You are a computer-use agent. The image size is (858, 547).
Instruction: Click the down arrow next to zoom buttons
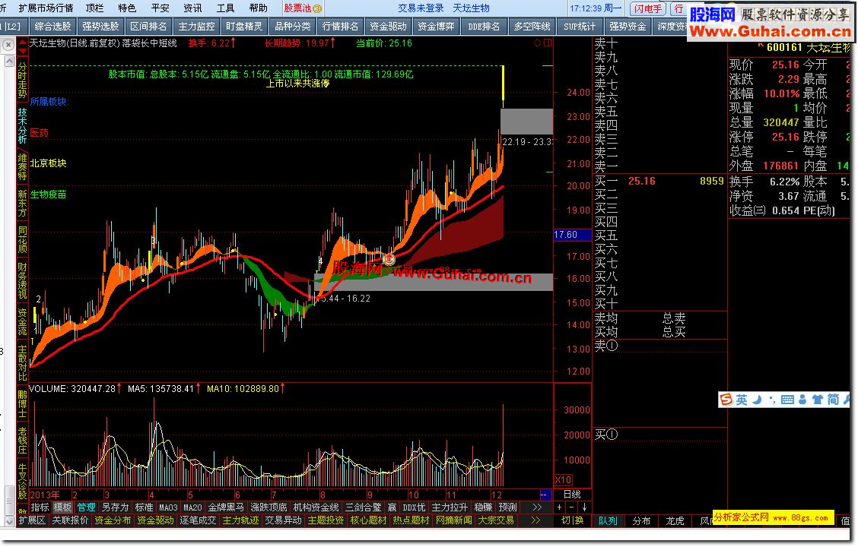pyautogui.click(x=584, y=507)
